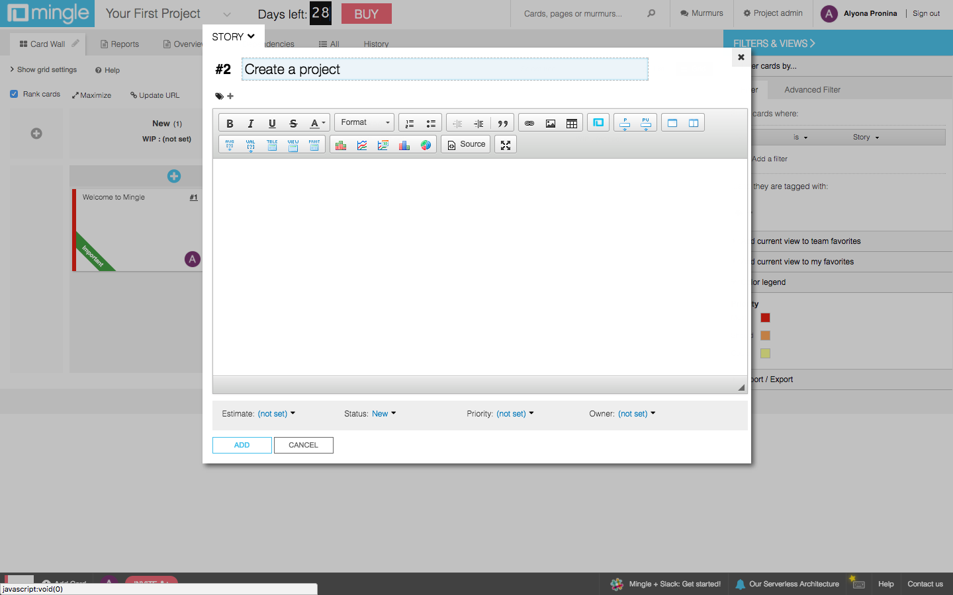
Task: Insert a pie chart macro
Action: coord(426,145)
